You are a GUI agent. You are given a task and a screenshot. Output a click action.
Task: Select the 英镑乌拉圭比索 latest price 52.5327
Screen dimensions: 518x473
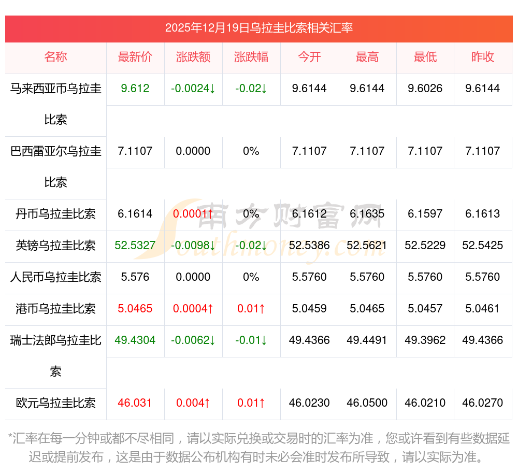(x=135, y=246)
